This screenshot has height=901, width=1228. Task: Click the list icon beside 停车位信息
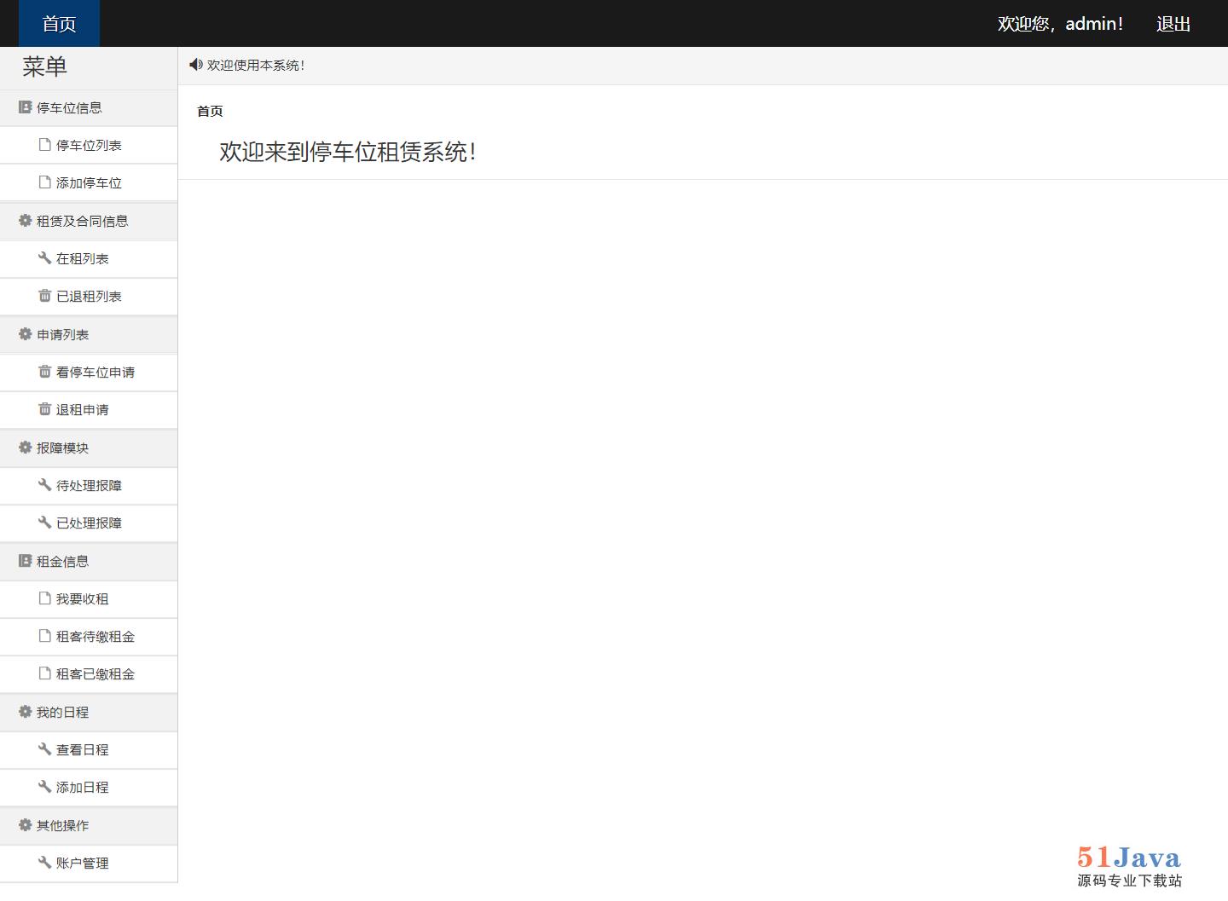click(25, 107)
